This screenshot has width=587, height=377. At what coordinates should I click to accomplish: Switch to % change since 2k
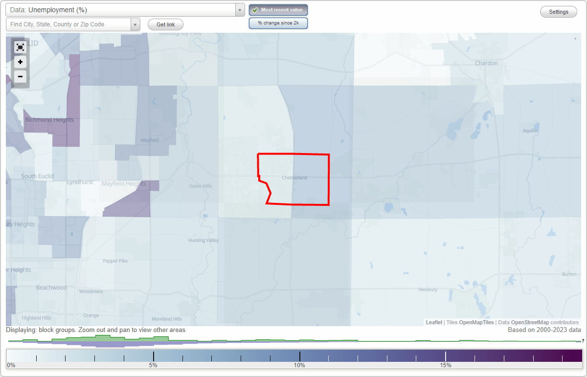(x=278, y=23)
